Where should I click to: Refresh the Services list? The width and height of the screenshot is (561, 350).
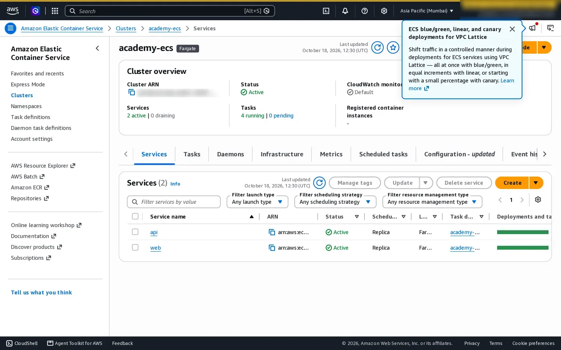click(x=319, y=183)
